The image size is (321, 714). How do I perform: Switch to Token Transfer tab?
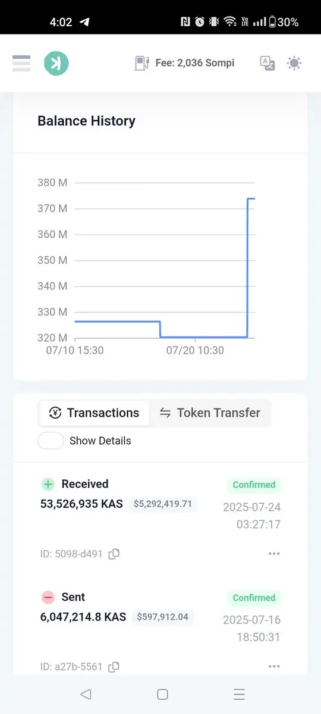coord(210,413)
